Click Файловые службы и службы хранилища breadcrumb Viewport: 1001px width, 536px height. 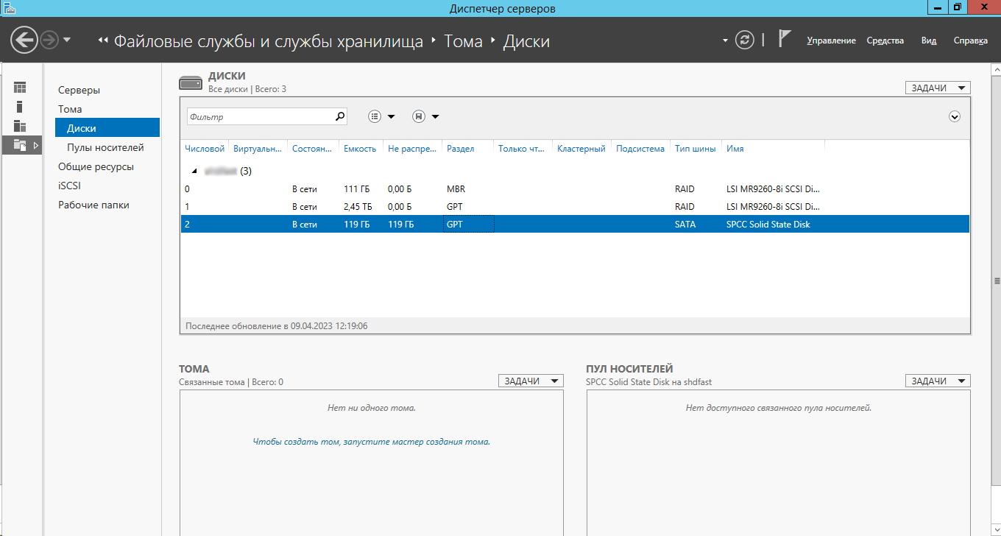pos(269,41)
